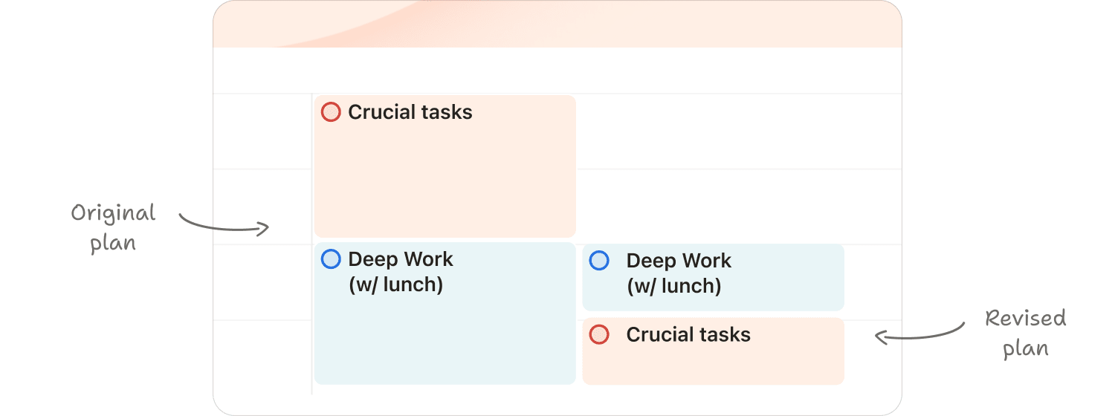Select the revised plan's Deep Work (w/ lunch) title
The image size is (1115, 416).
679,273
